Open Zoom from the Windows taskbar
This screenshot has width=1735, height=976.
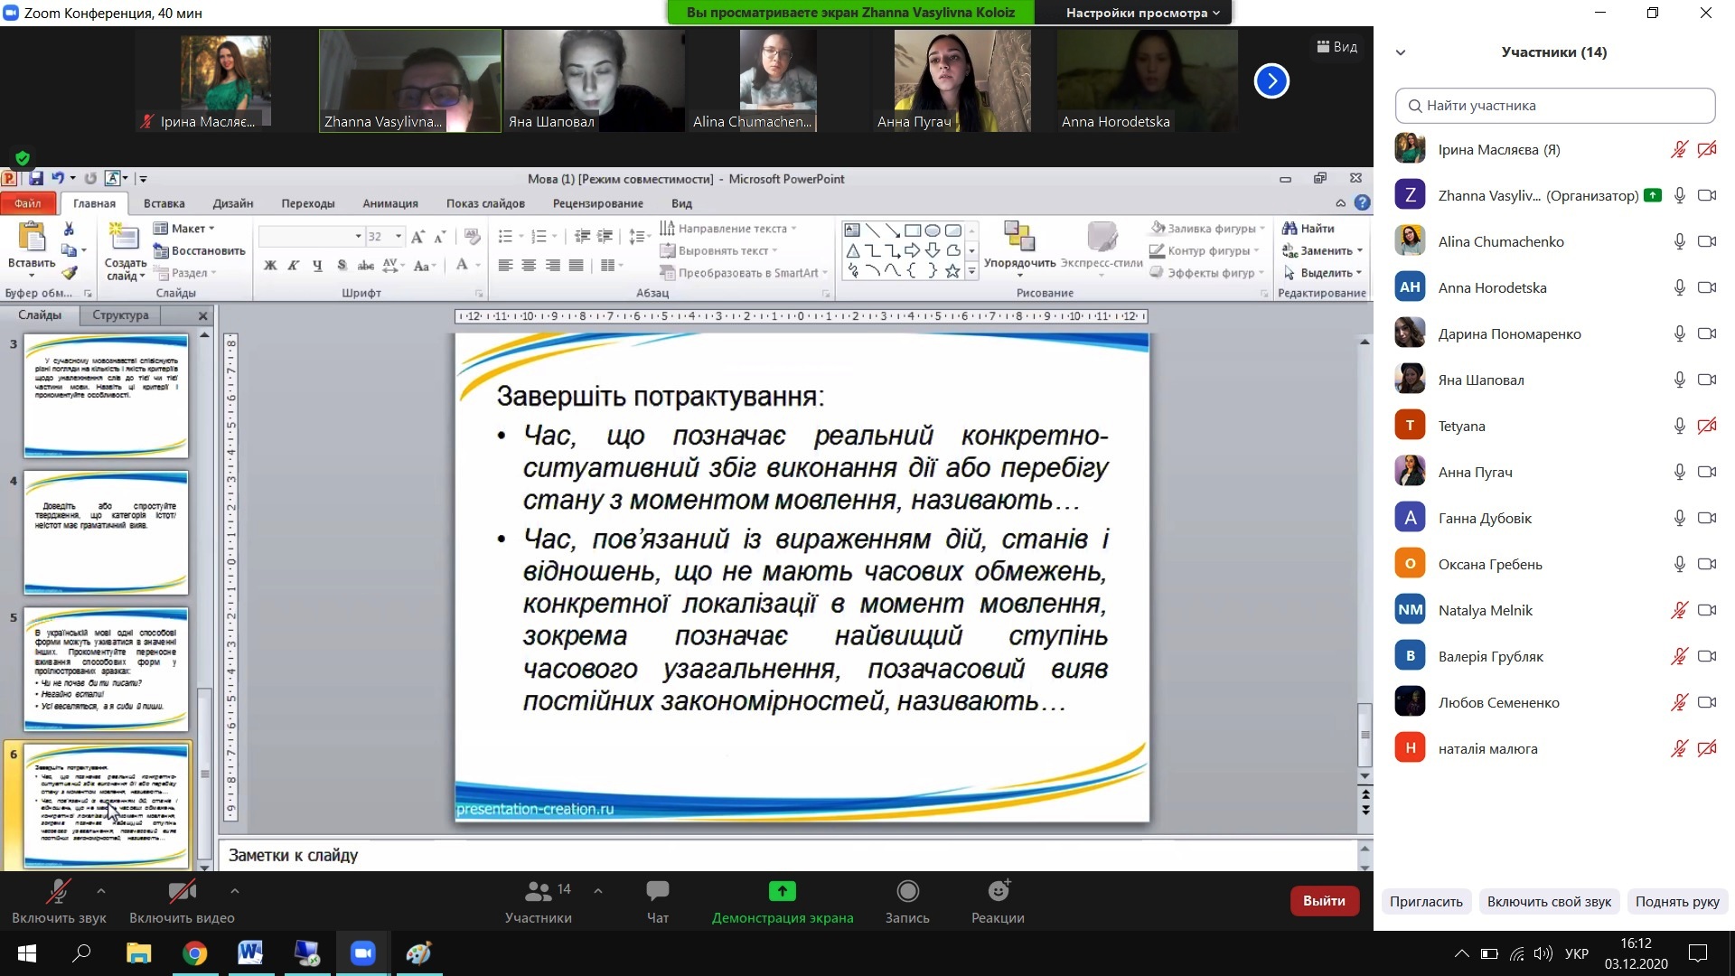(363, 953)
